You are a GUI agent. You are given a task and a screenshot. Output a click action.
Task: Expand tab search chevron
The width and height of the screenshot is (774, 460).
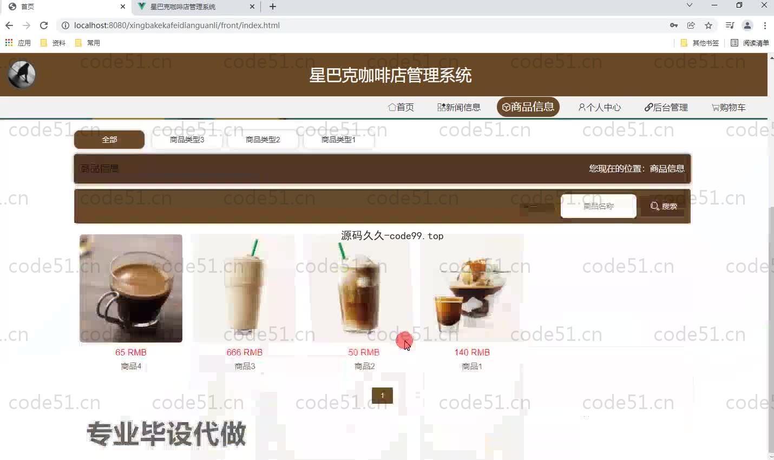tap(690, 5)
